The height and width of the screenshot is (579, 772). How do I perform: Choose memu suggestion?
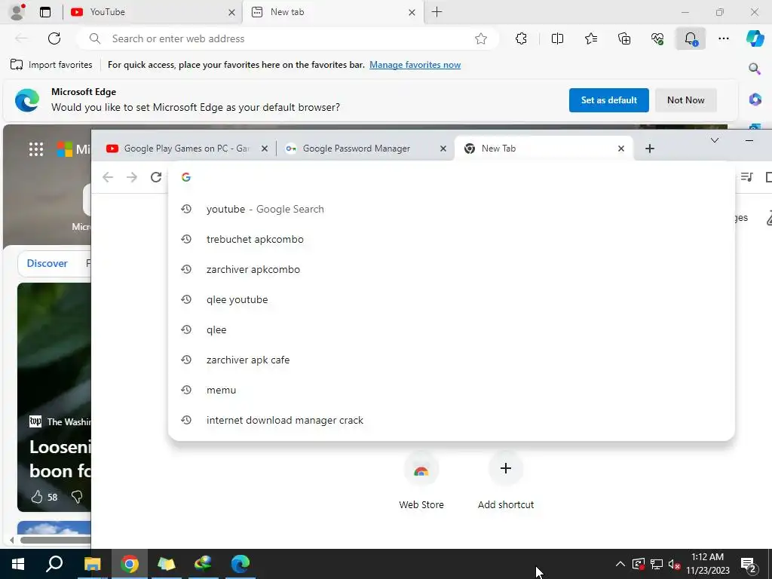pos(452,390)
